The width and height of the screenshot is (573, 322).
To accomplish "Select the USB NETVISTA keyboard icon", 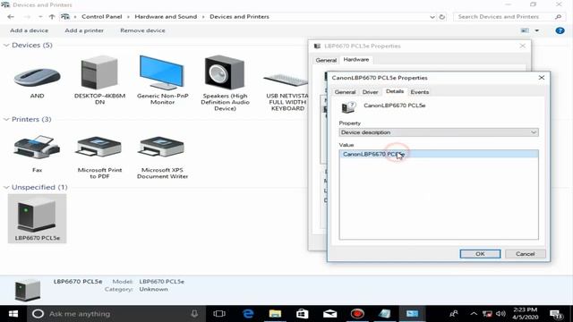I will [286, 80].
